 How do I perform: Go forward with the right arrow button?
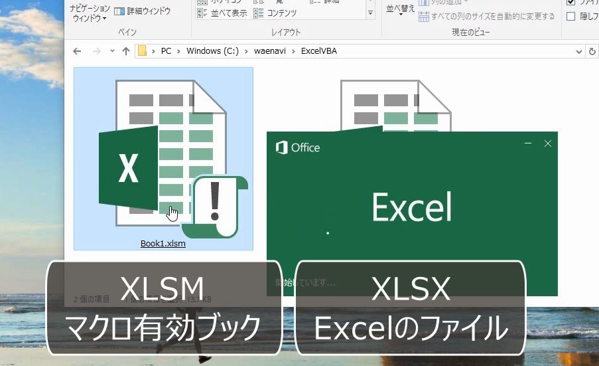97,51
